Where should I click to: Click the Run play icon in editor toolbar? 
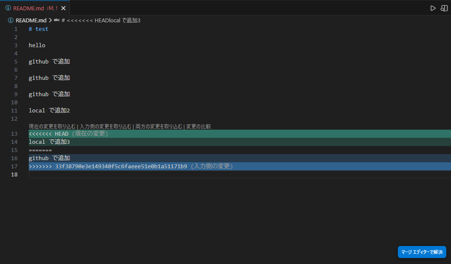point(433,8)
